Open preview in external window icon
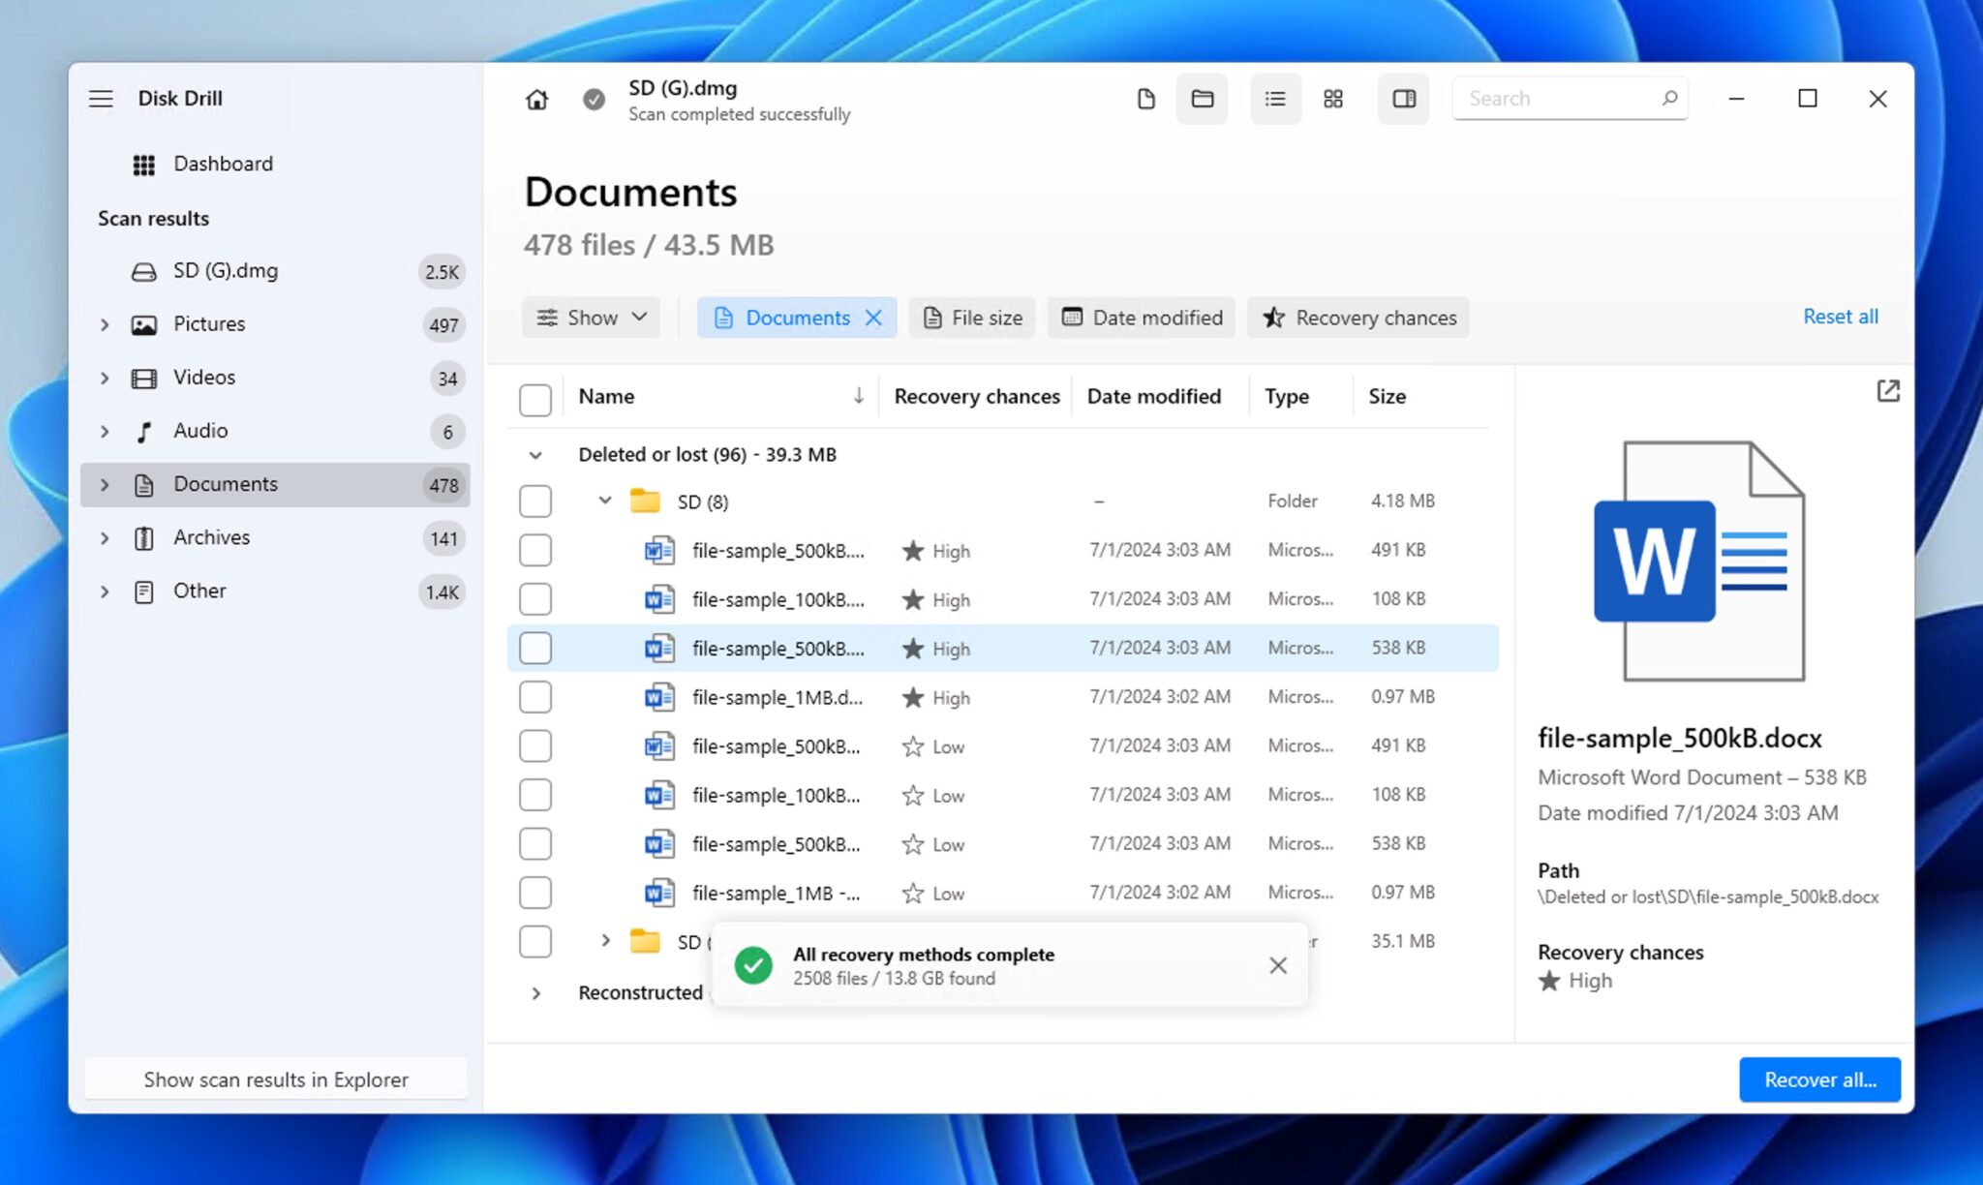Viewport: 1983px width, 1185px height. [x=1887, y=391]
